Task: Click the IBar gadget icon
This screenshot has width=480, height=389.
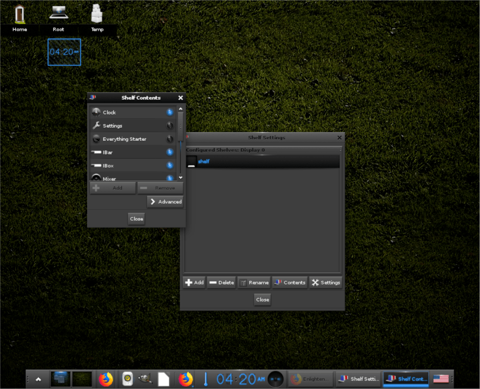Action: tap(97, 152)
